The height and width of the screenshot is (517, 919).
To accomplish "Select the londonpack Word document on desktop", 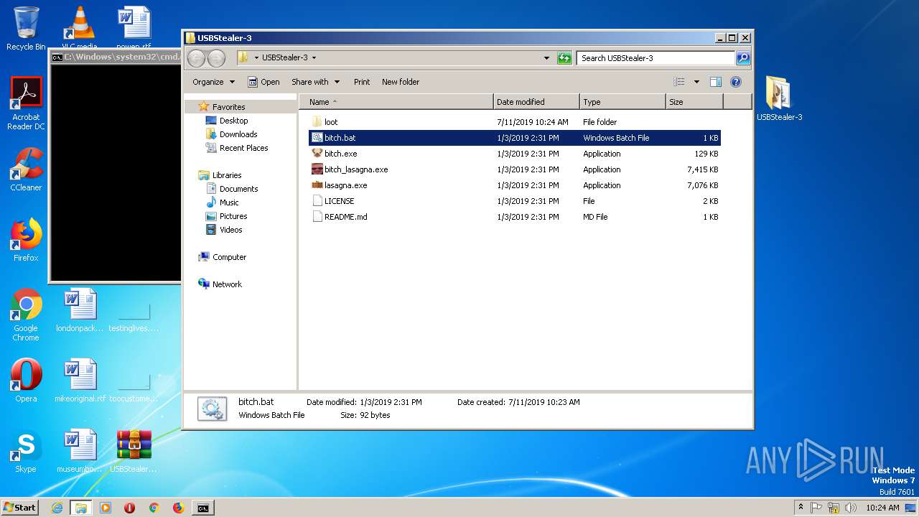I will (80, 311).
